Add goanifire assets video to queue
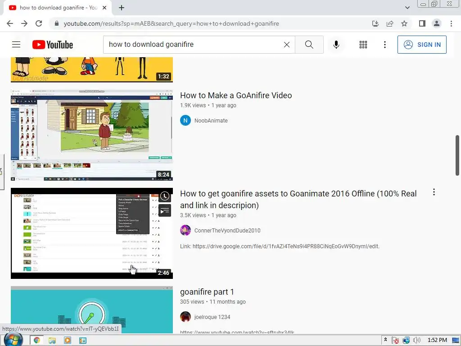Viewport: 461px width, 346px height. click(165, 211)
